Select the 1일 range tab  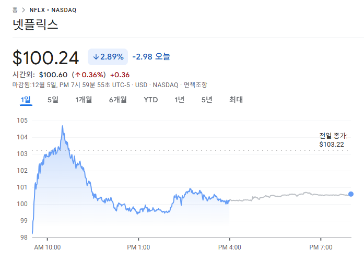(x=26, y=100)
